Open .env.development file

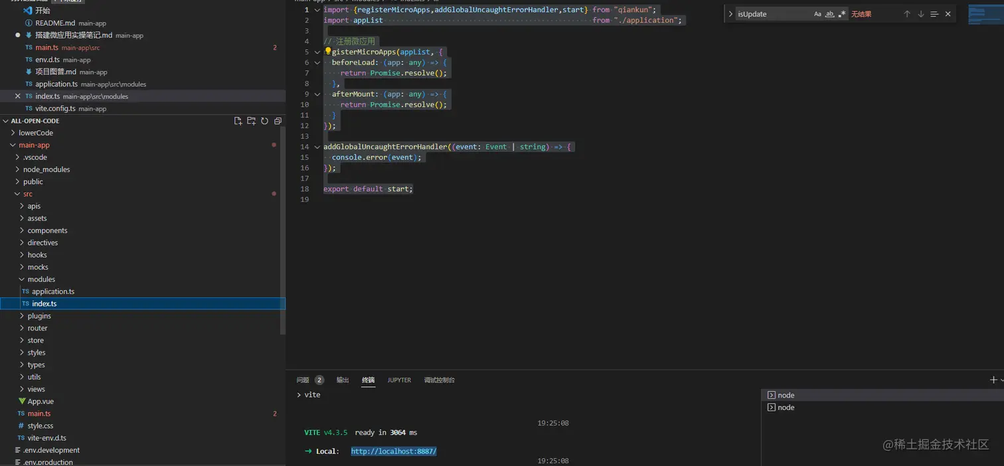tap(51, 450)
